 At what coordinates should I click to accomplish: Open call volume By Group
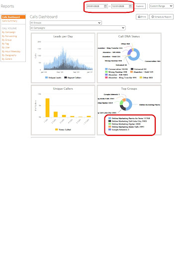click(6, 40)
